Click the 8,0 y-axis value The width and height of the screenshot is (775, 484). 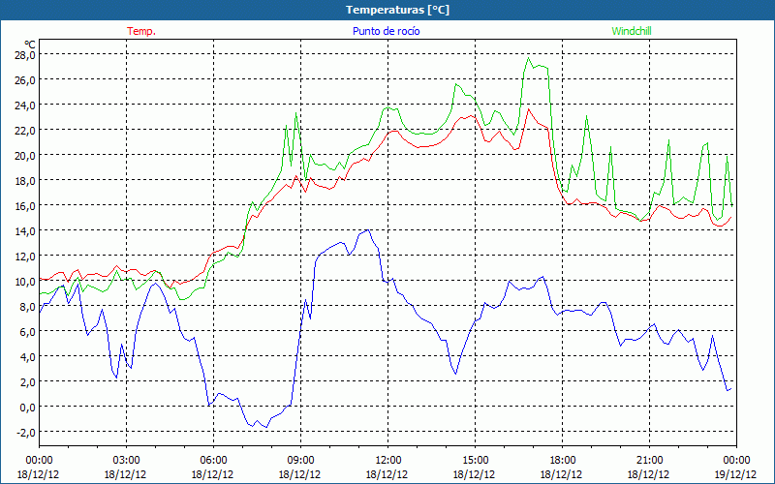[27, 307]
